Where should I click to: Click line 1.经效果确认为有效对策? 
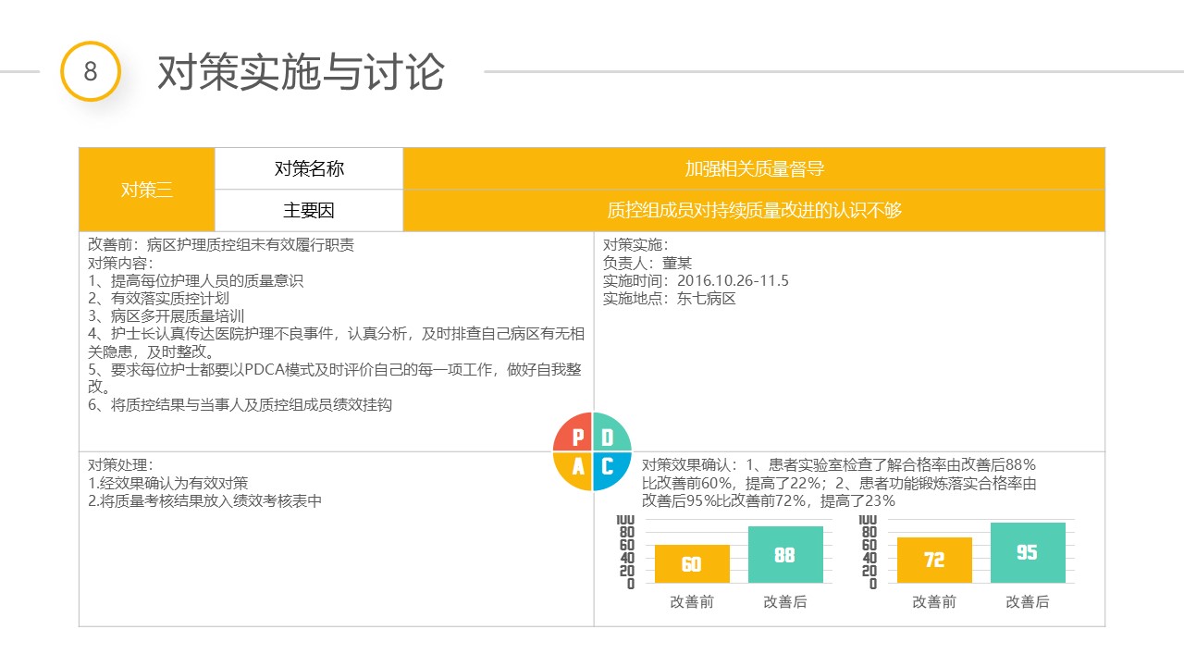(168, 483)
